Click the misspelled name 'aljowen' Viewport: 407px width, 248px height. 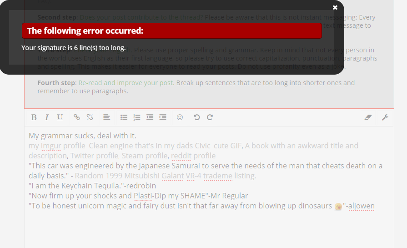click(x=362, y=206)
